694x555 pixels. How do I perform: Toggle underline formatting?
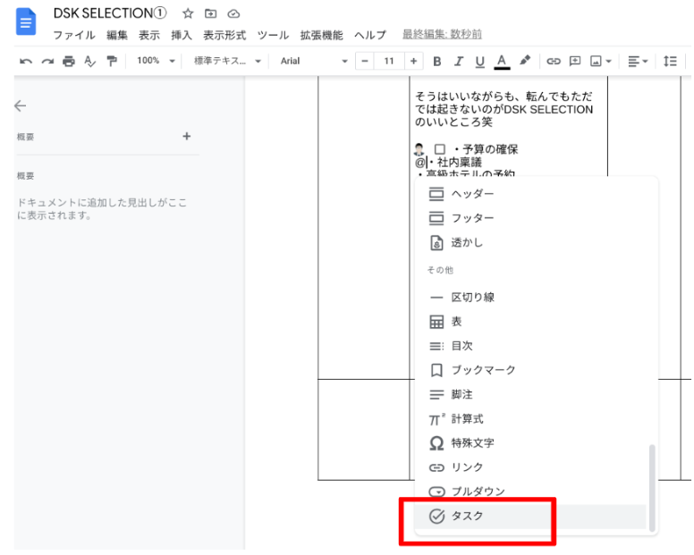point(479,62)
